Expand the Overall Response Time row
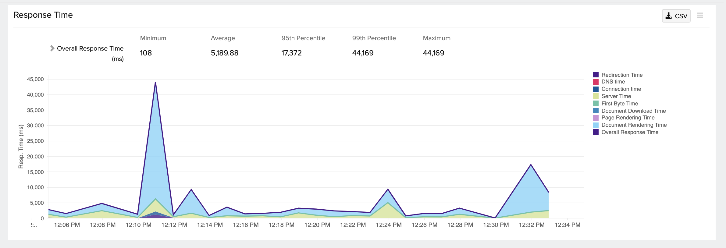Screen dimensions: 726x248 [52, 48]
